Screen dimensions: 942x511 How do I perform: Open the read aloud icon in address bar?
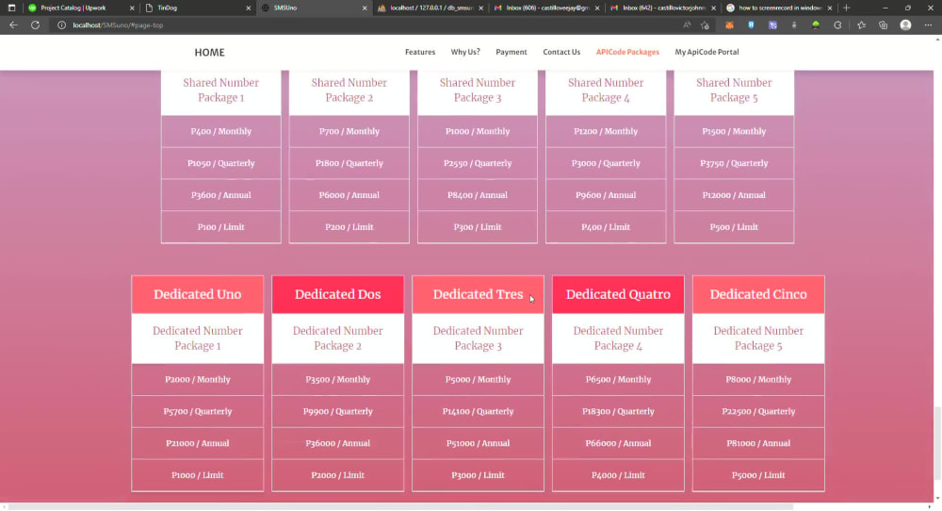687,25
